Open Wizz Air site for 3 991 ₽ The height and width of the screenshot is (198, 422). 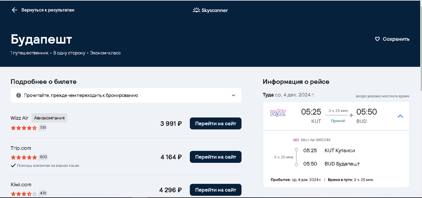(x=216, y=123)
